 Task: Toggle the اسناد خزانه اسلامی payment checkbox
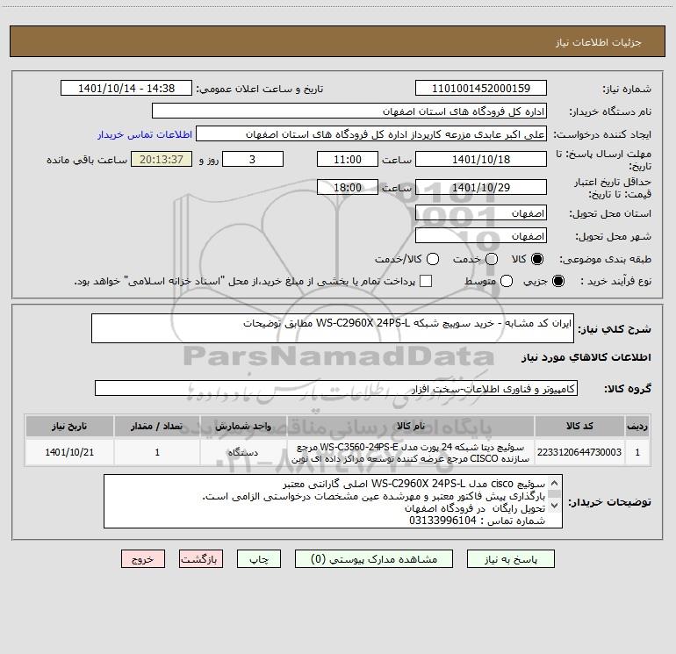(x=426, y=281)
